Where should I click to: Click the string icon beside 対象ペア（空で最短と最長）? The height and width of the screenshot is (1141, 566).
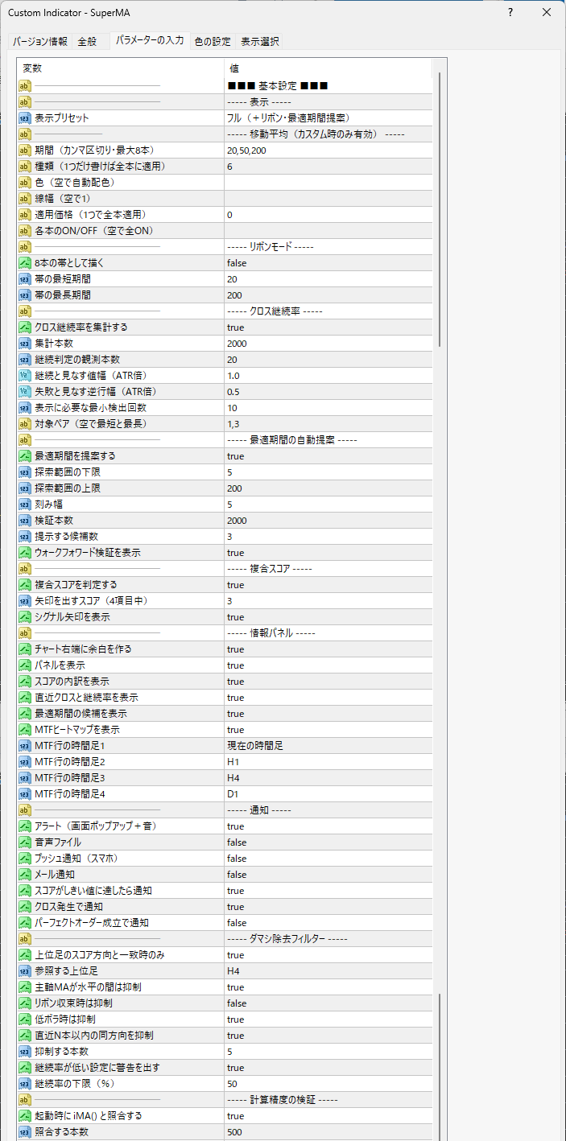24,424
